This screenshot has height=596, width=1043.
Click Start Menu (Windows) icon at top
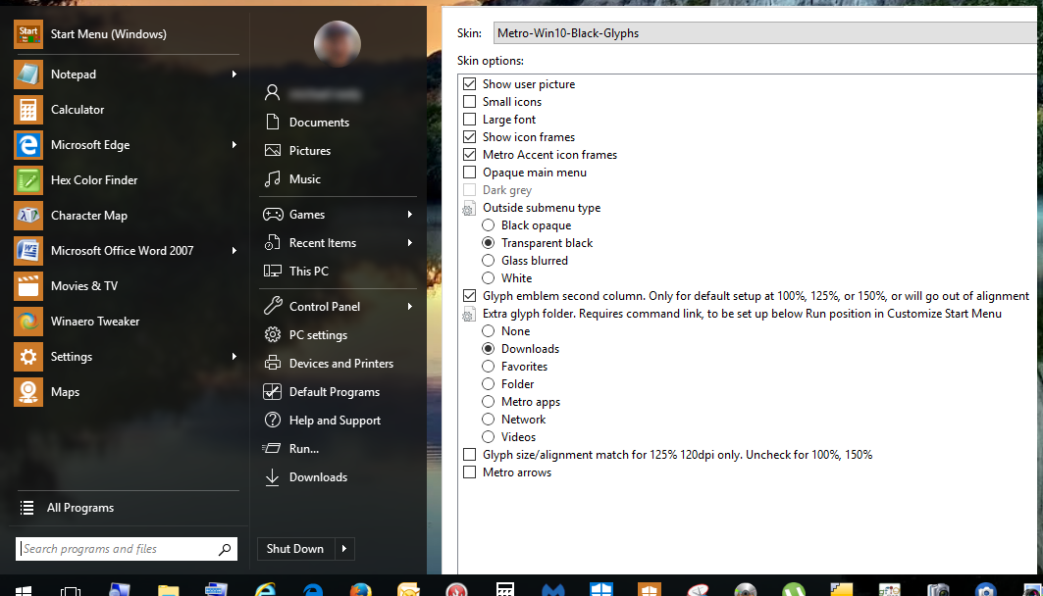tap(27, 34)
